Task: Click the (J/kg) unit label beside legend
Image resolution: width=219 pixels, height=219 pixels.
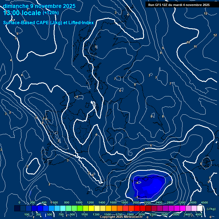Action: click(211, 209)
